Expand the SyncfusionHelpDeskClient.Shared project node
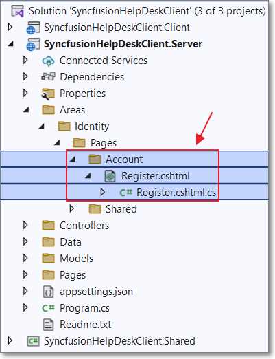Image resolution: width=275 pixels, height=359 pixels. (x=10, y=340)
